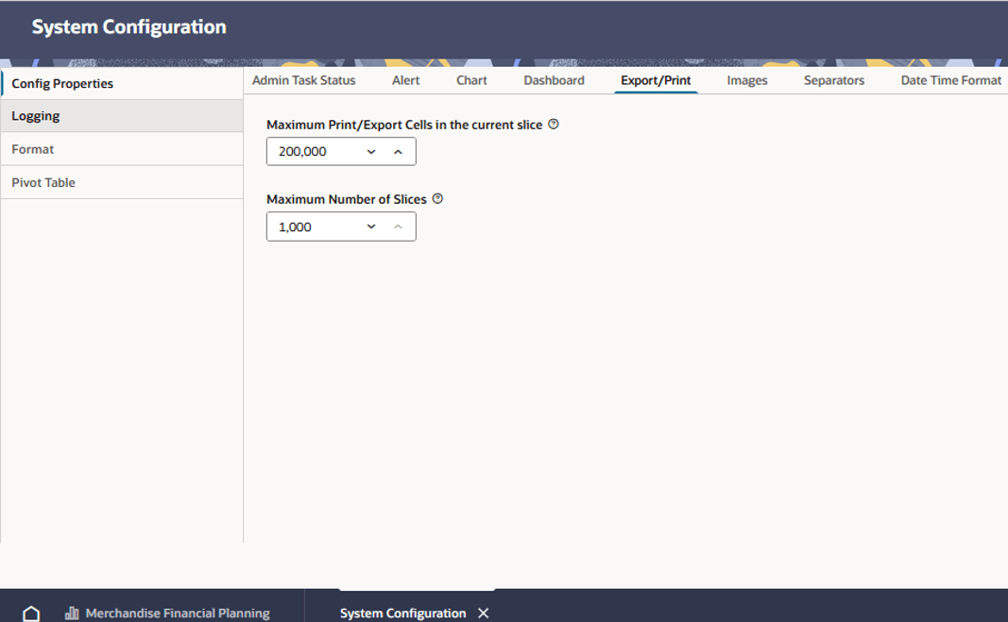Open the Date Time Format tab
The image size is (1008, 622).
(950, 80)
